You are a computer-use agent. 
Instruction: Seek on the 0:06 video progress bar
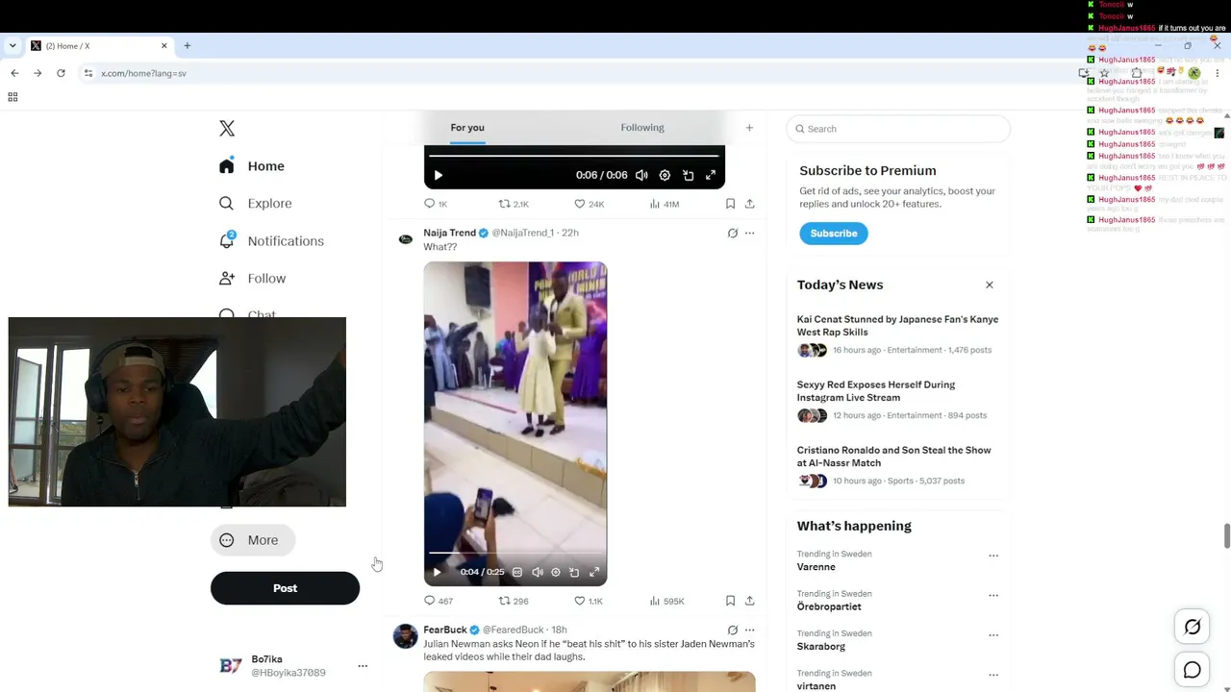coord(574,156)
